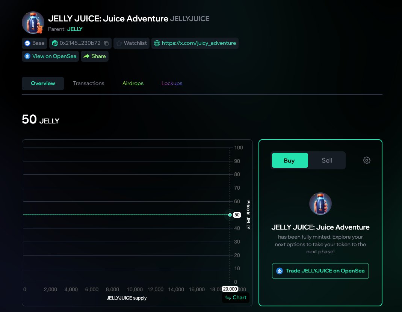The height and width of the screenshot is (312, 402).
Task: Click the Base network chip
Action: coord(35,43)
